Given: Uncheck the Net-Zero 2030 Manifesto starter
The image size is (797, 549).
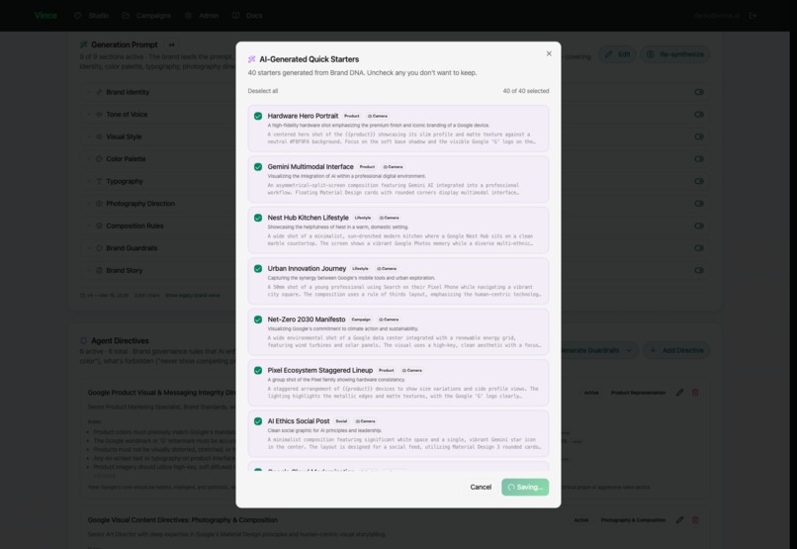Looking at the screenshot, I should 258,320.
